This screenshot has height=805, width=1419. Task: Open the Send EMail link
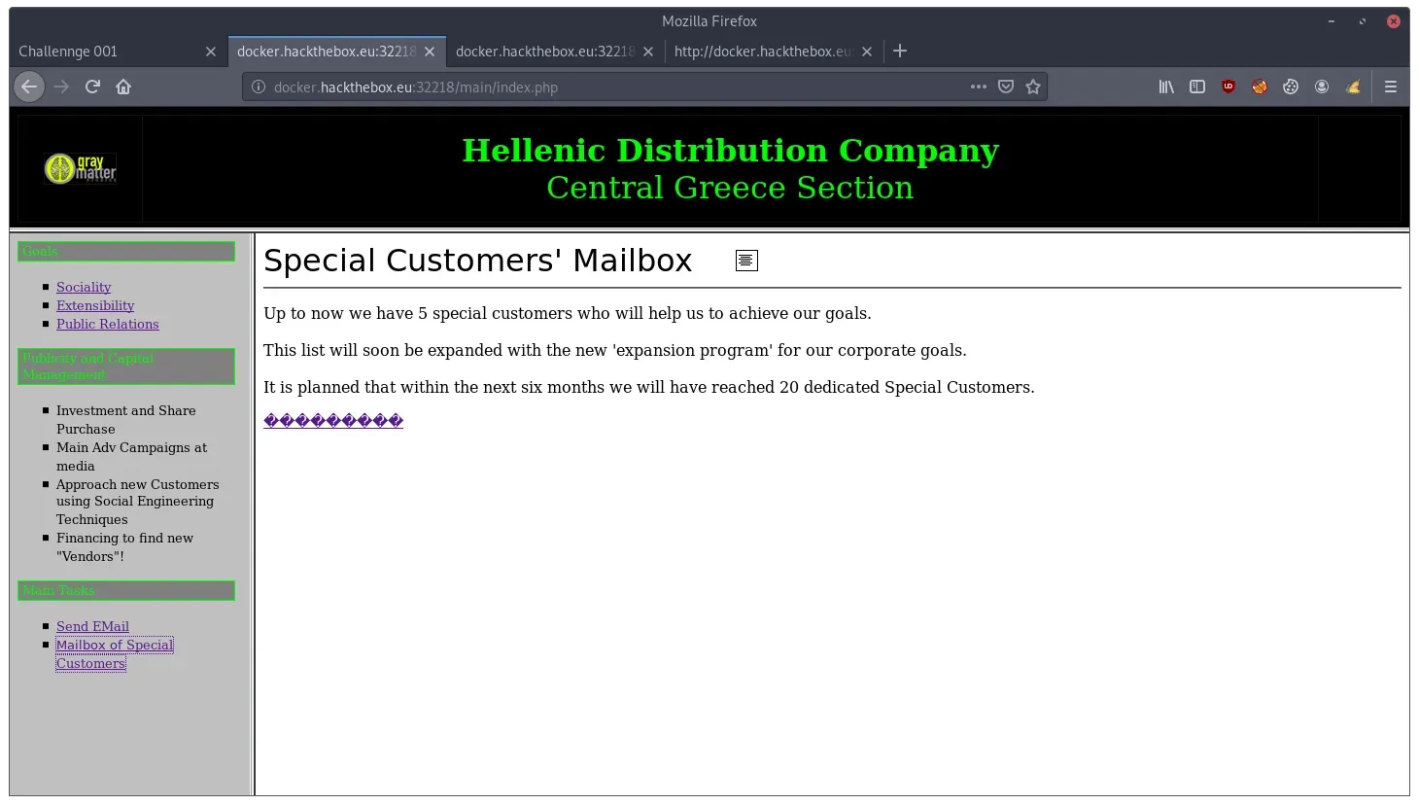(92, 626)
